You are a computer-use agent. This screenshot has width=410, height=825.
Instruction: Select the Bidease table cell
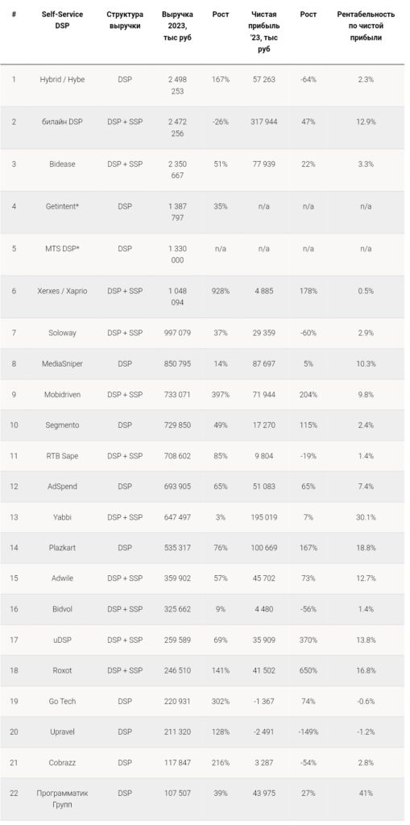coord(62,164)
